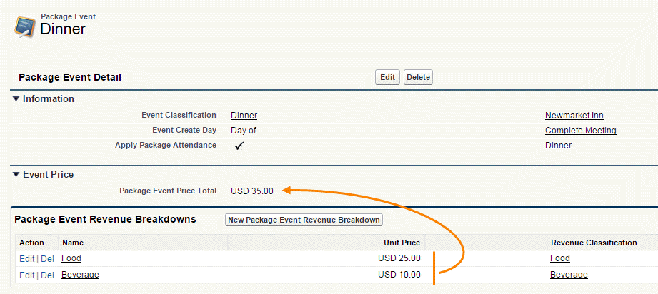Click the Package Event chalkboard icon

[x=24, y=26]
